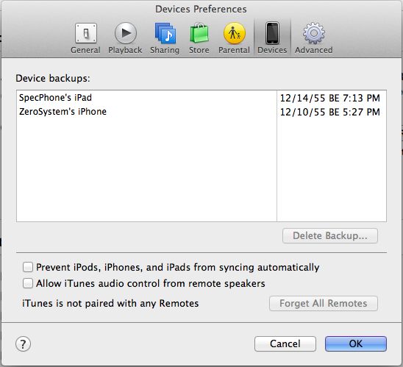Enable iTunes audio control from remote speakers

(28, 283)
